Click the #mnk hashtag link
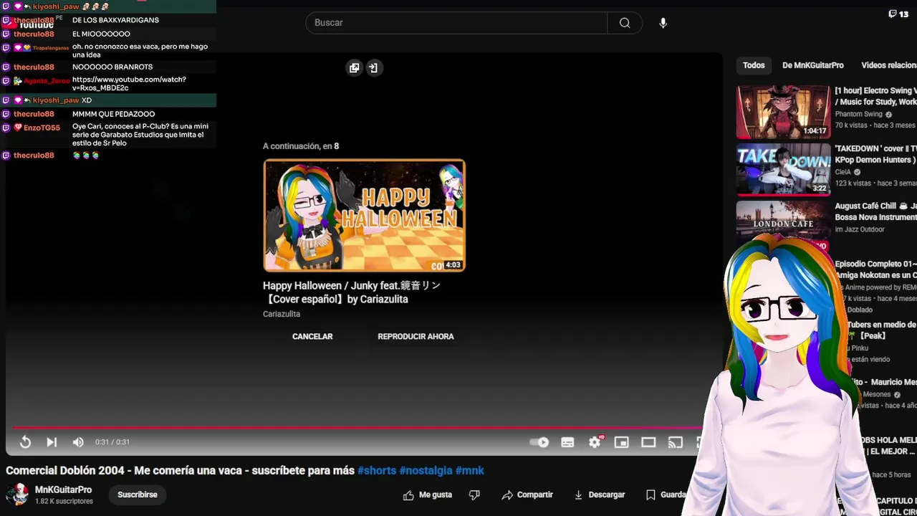Viewport: 917px width, 516px height. 470,471
